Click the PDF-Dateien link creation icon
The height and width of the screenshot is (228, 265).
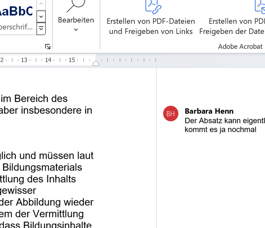pos(153,7)
